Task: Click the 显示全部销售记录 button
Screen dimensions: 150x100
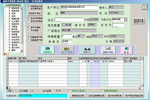Action: [x=96, y=96]
